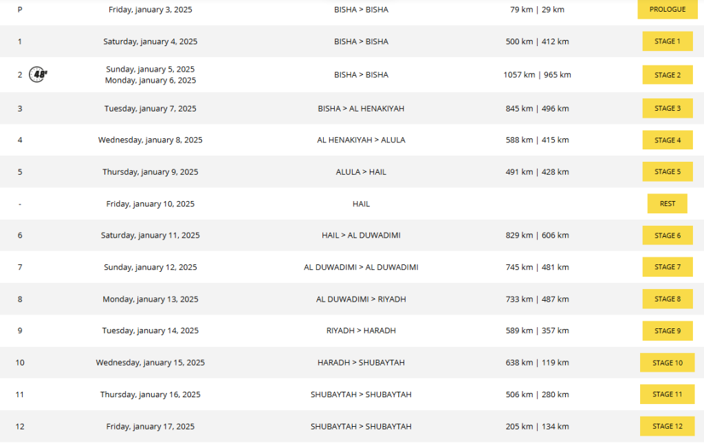Select the STAGE 7 button
The height and width of the screenshot is (444, 704).
pyautogui.click(x=667, y=267)
